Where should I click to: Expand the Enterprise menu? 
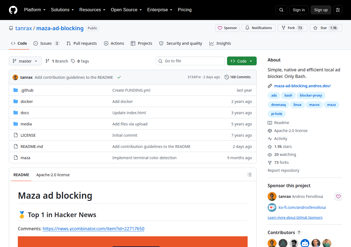[160, 10]
